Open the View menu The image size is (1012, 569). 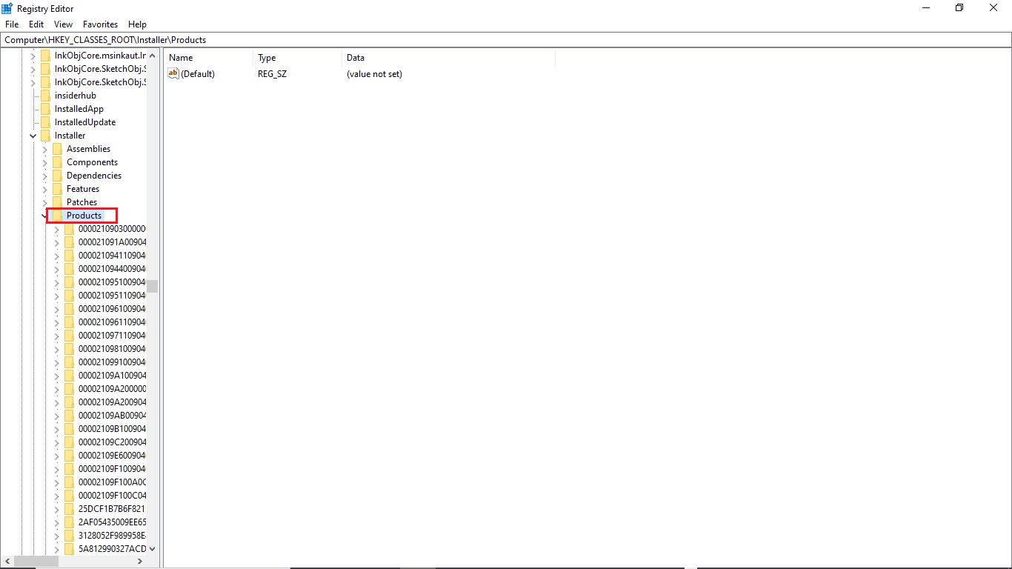pos(64,24)
